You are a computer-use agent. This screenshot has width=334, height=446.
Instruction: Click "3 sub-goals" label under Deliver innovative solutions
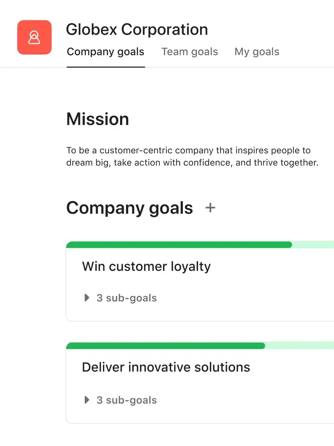[127, 400]
